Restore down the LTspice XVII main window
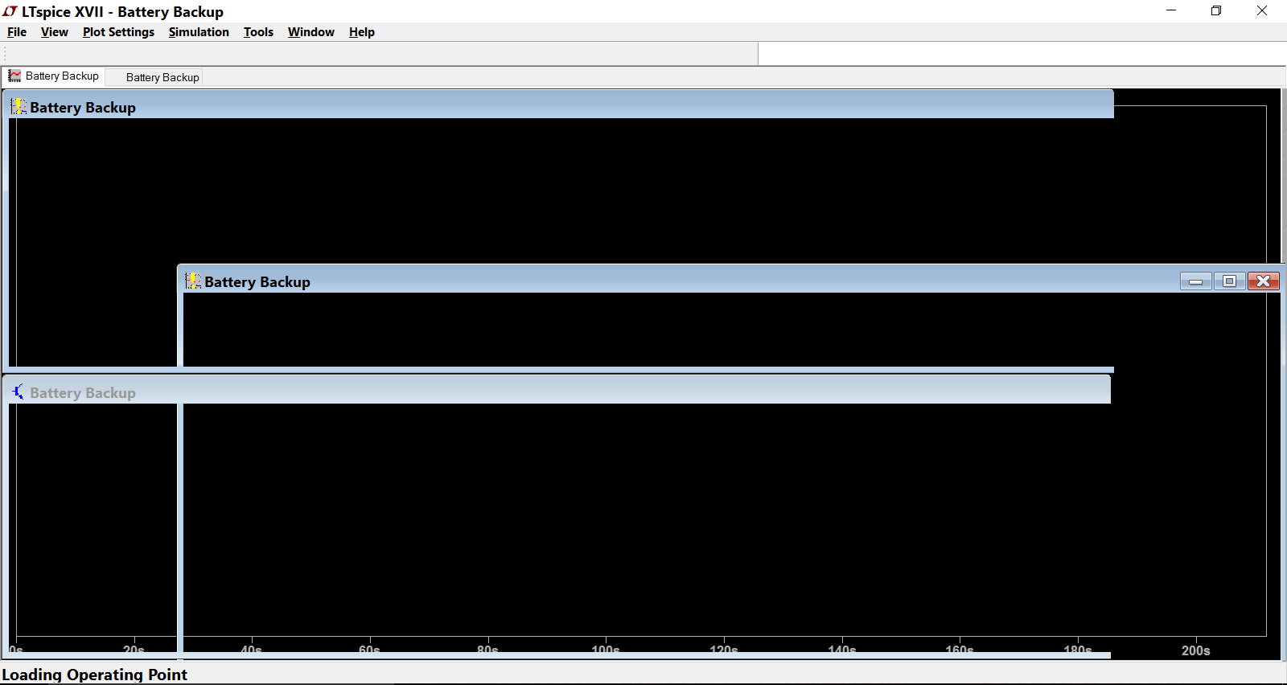The image size is (1287, 685). (1216, 11)
